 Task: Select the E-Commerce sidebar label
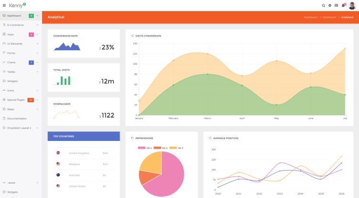[15, 25]
